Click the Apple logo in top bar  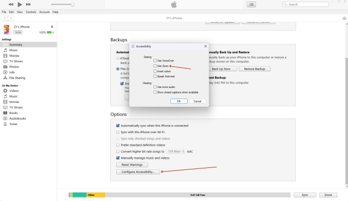174,5
